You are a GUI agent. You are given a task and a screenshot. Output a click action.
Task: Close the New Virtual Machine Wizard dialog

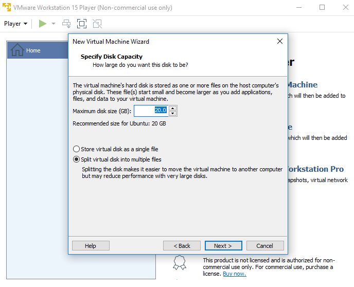280,42
